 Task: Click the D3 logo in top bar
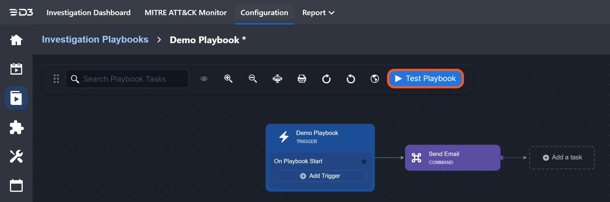tap(21, 13)
